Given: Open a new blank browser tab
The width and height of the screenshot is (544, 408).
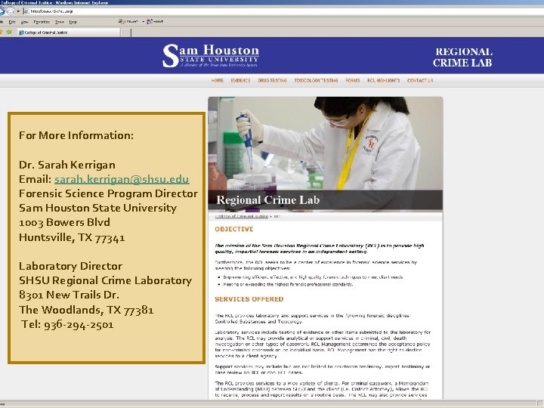Looking at the screenshot, I should point(126,32).
